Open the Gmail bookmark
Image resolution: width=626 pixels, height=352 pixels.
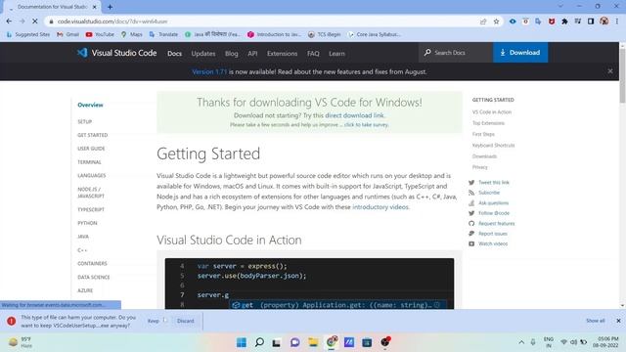pos(67,34)
